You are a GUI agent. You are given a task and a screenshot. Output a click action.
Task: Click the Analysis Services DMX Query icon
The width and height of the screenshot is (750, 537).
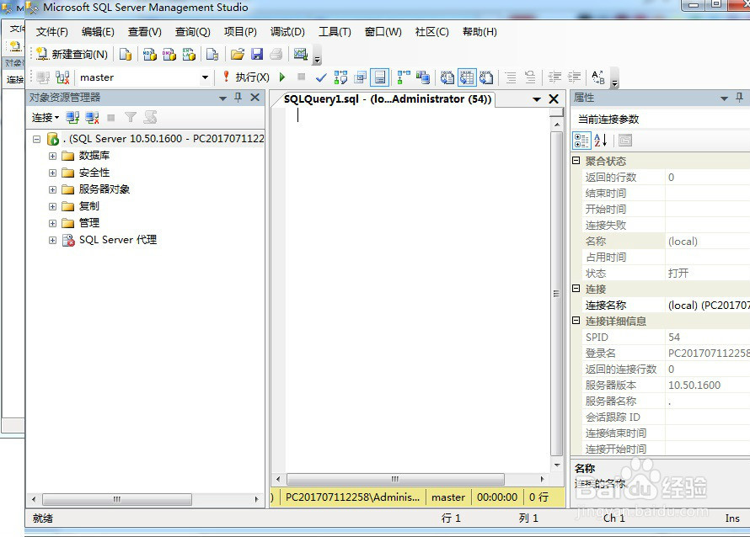(x=169, y=55)
